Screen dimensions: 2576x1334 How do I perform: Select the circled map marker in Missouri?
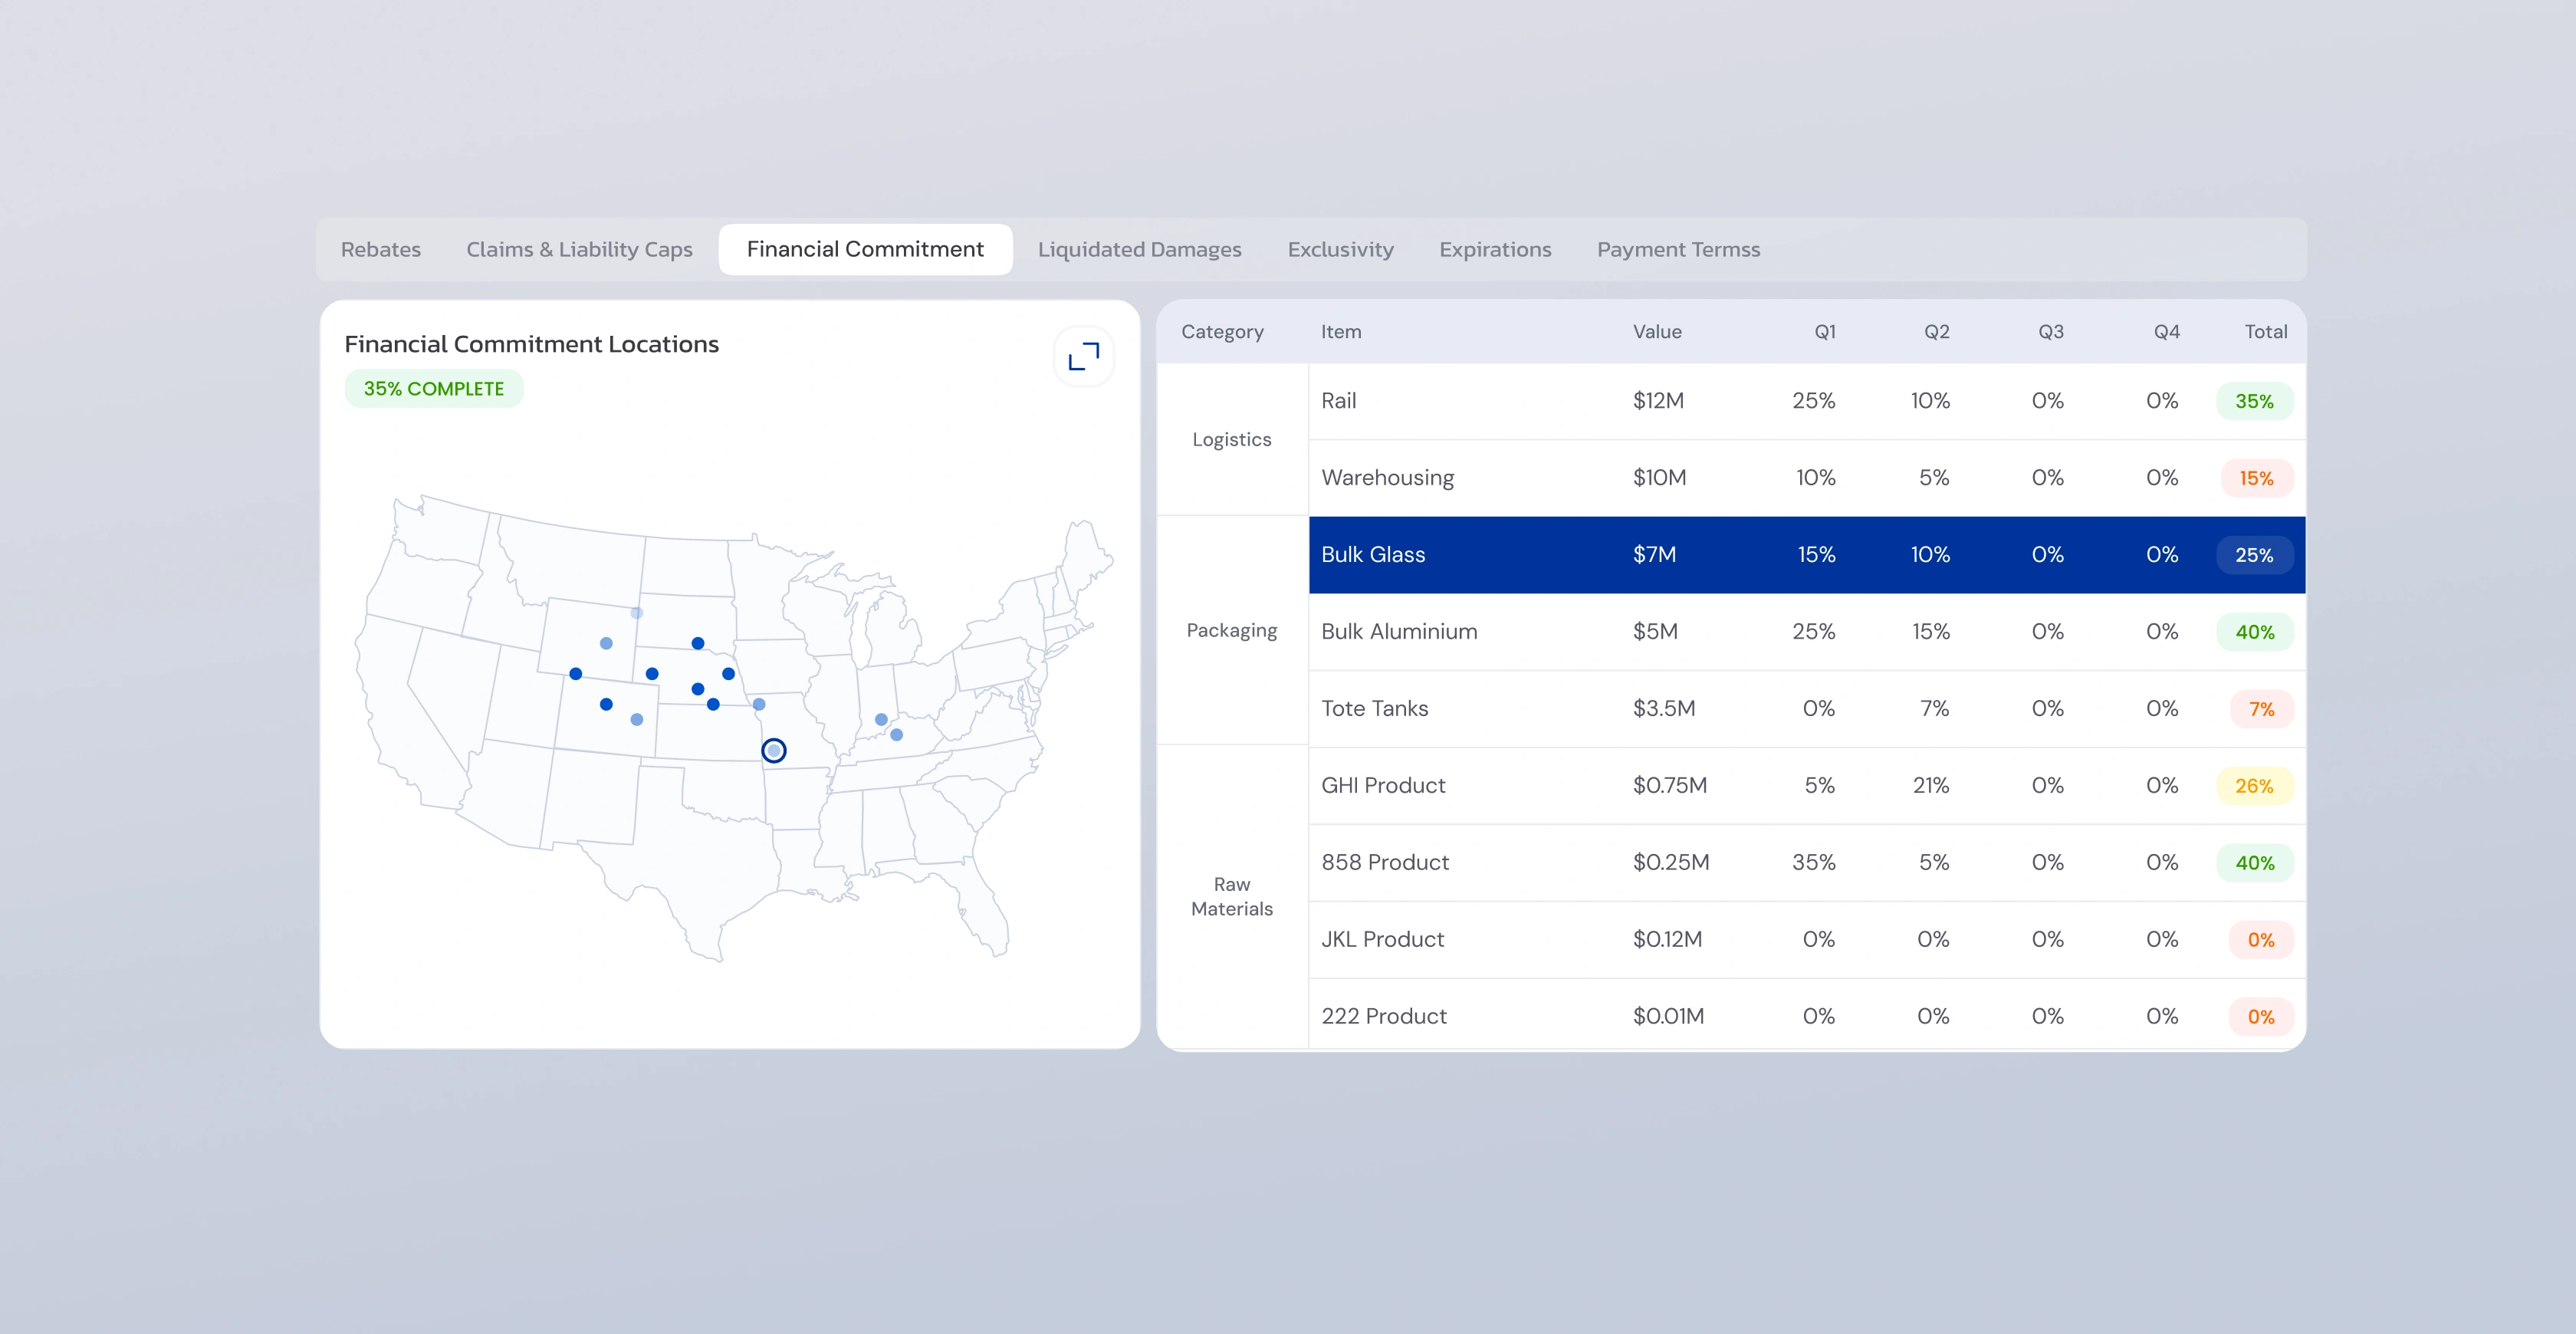tap(774, 750)
